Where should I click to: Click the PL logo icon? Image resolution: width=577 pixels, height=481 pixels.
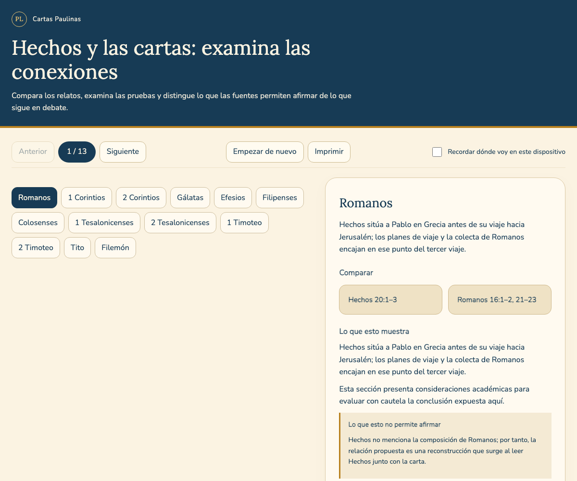(19, 19)
